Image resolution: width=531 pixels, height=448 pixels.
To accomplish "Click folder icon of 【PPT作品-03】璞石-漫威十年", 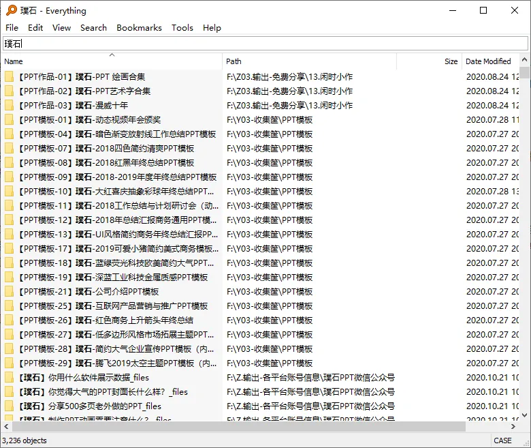I will (x=9, y=106).
